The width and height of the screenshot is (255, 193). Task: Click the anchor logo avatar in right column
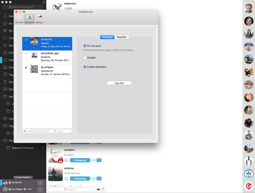click(249, 174)
